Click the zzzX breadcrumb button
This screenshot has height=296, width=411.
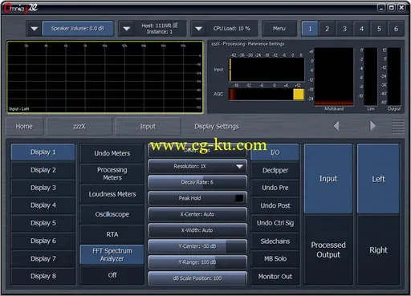79,126
